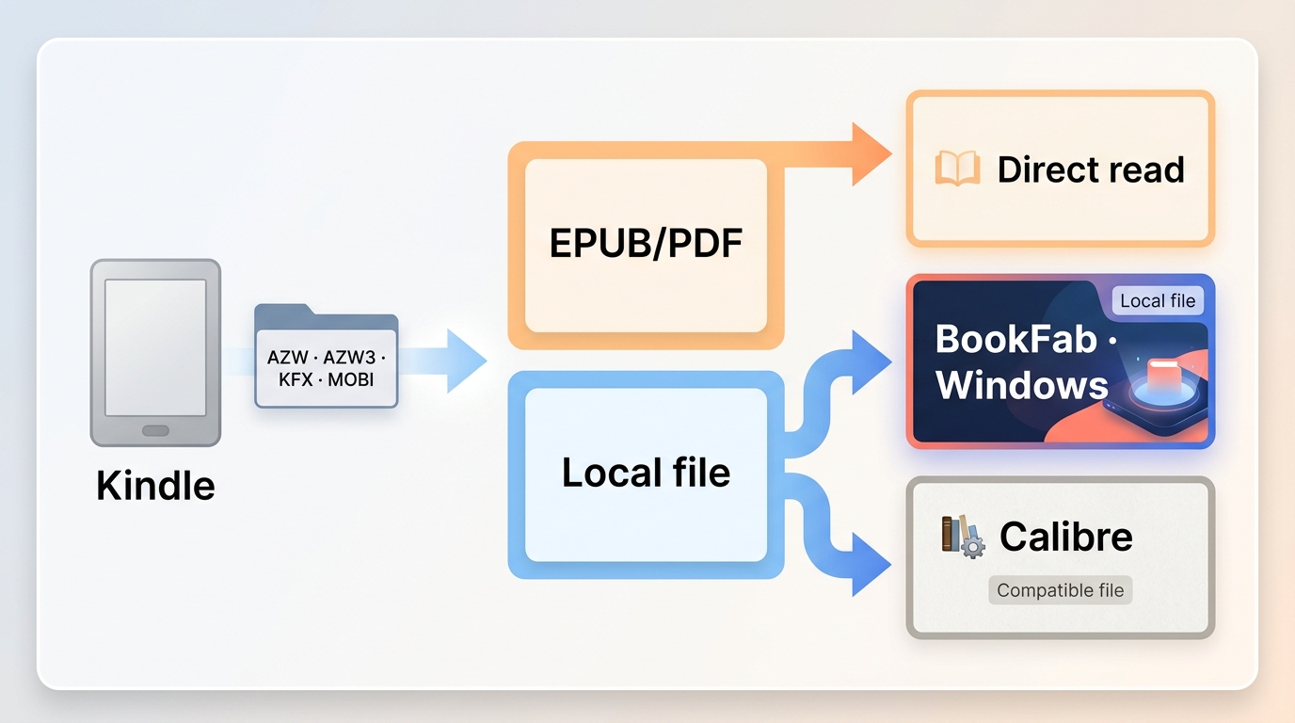Select the blue Local file box
The image size is (1295, 723).
click(x=646, y=474)
